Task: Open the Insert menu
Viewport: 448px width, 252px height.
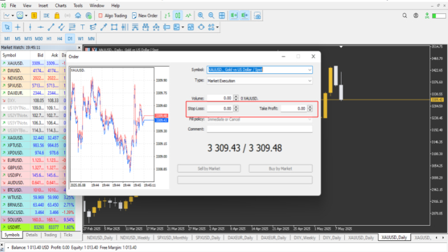Action: tap(43, 6)
